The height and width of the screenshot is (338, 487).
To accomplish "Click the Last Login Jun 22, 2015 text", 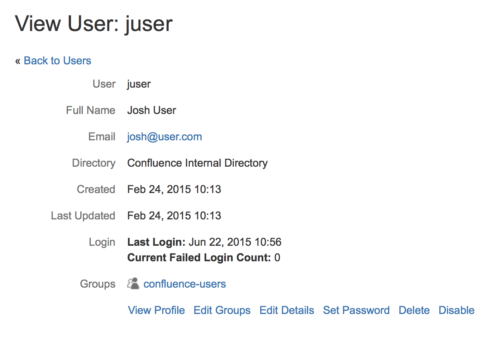I will [x=204, y=242].
